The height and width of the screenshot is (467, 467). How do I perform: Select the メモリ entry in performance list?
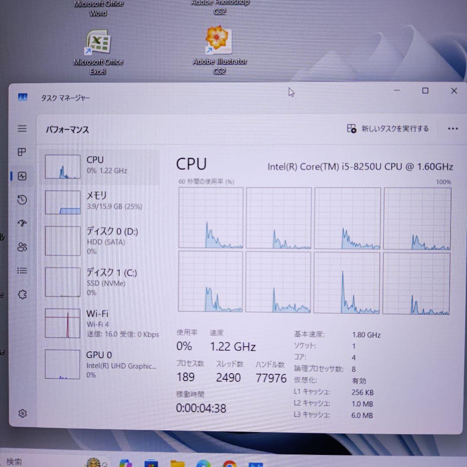pyautogui.click(x=99, y=202)
